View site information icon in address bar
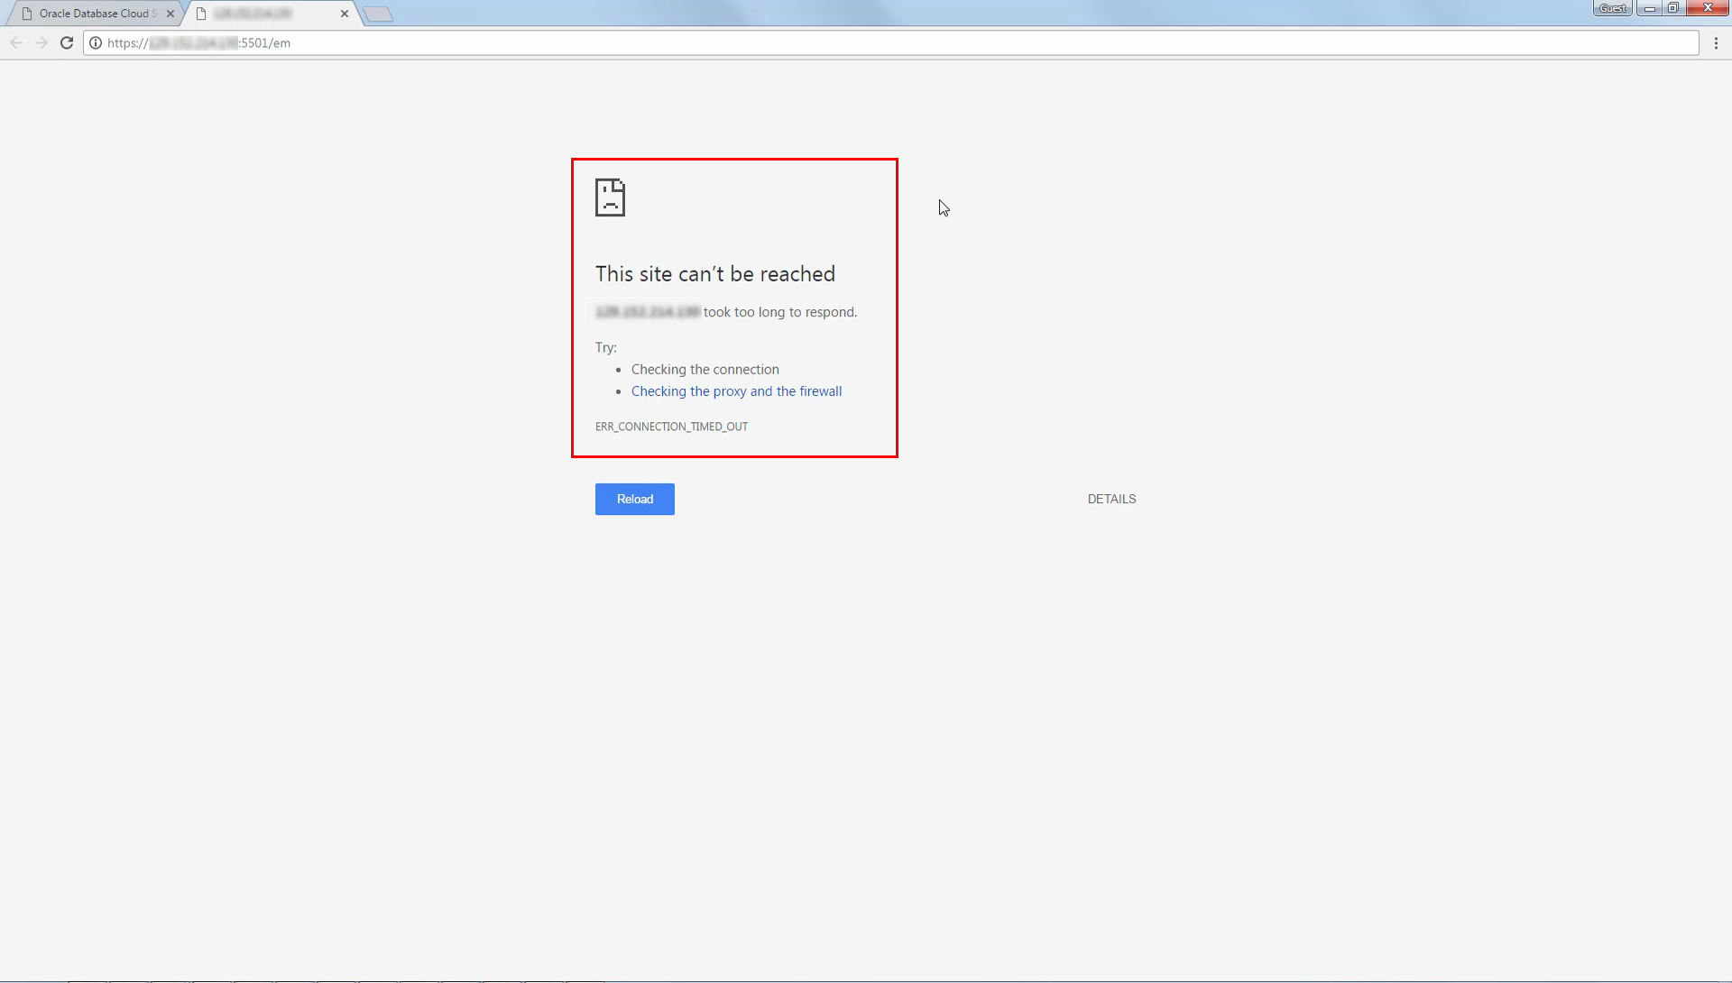1732x983 pixels. 96,42
